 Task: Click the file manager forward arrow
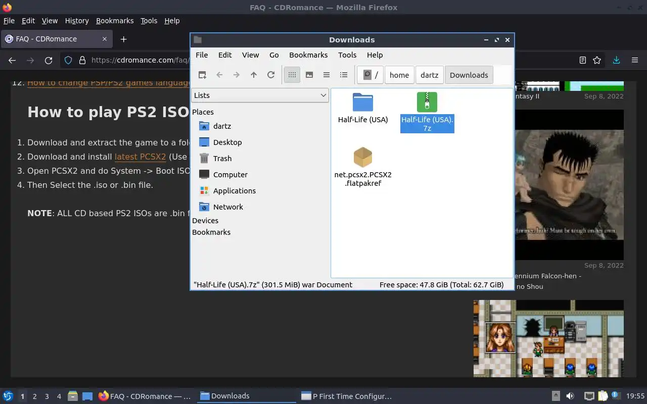pyautogui.click(x=237, y=75)
